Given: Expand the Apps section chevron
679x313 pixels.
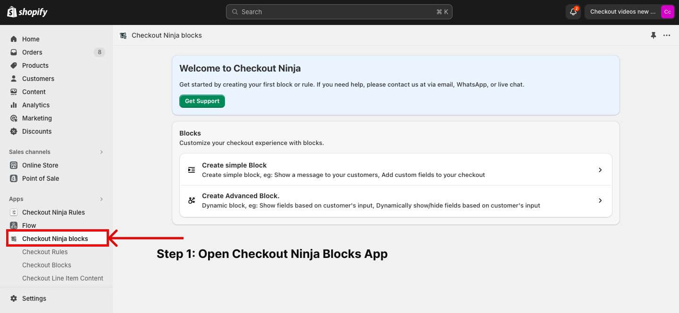Looking at the screenshot, I should (101, 199).
